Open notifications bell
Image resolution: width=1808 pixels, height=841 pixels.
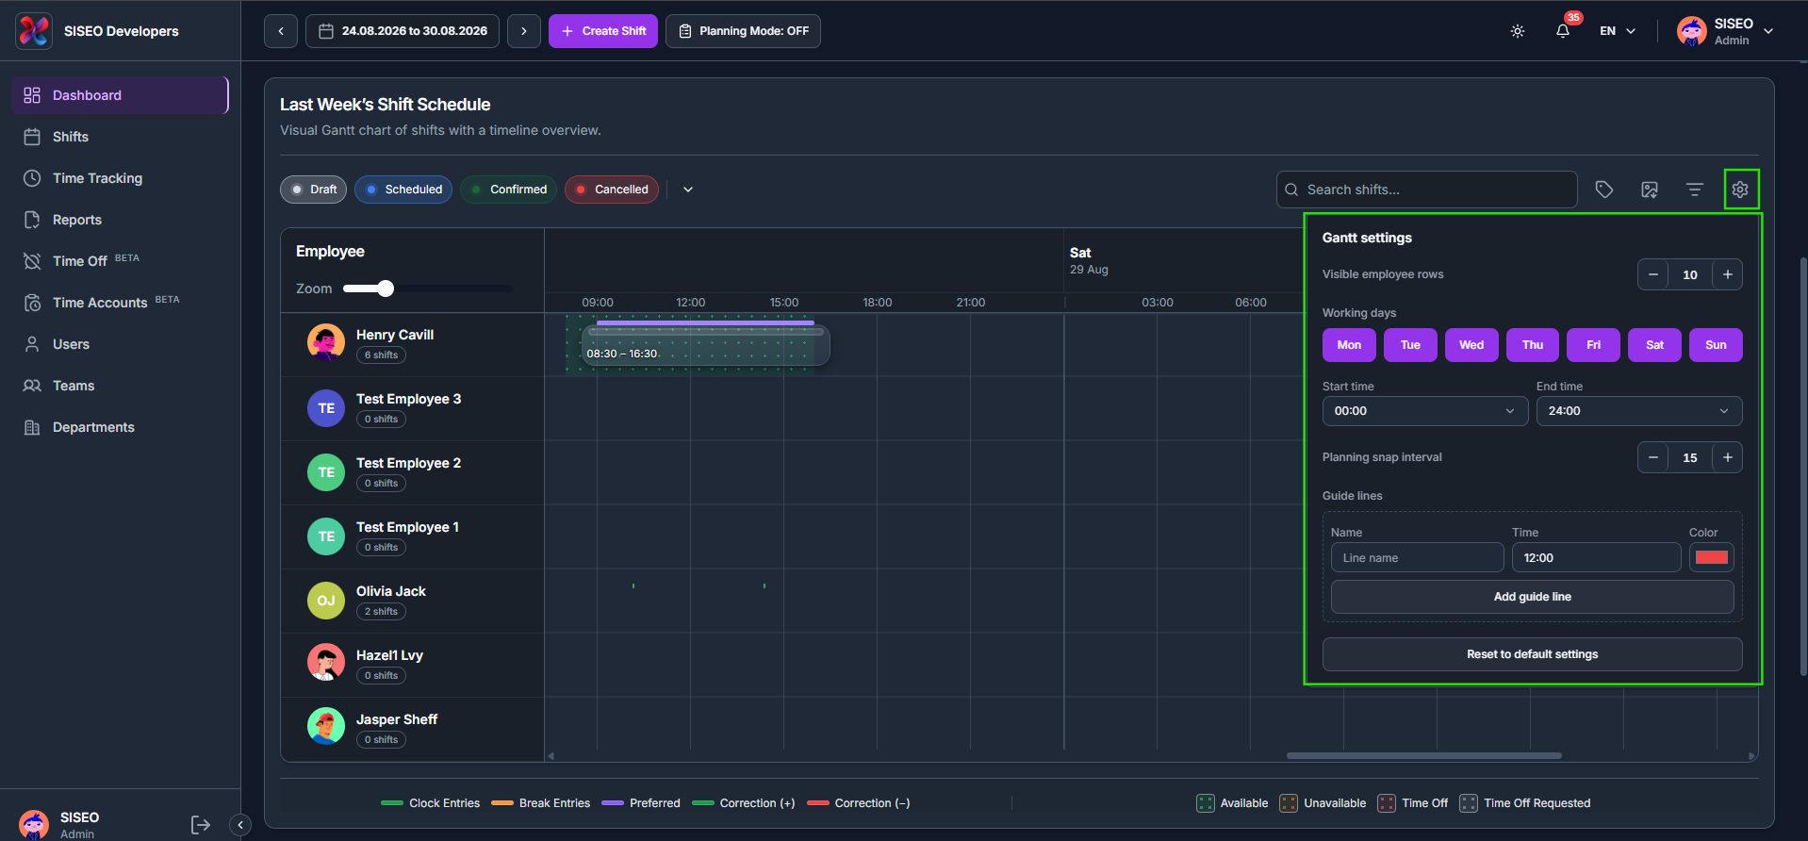(x=1563, y=31)
